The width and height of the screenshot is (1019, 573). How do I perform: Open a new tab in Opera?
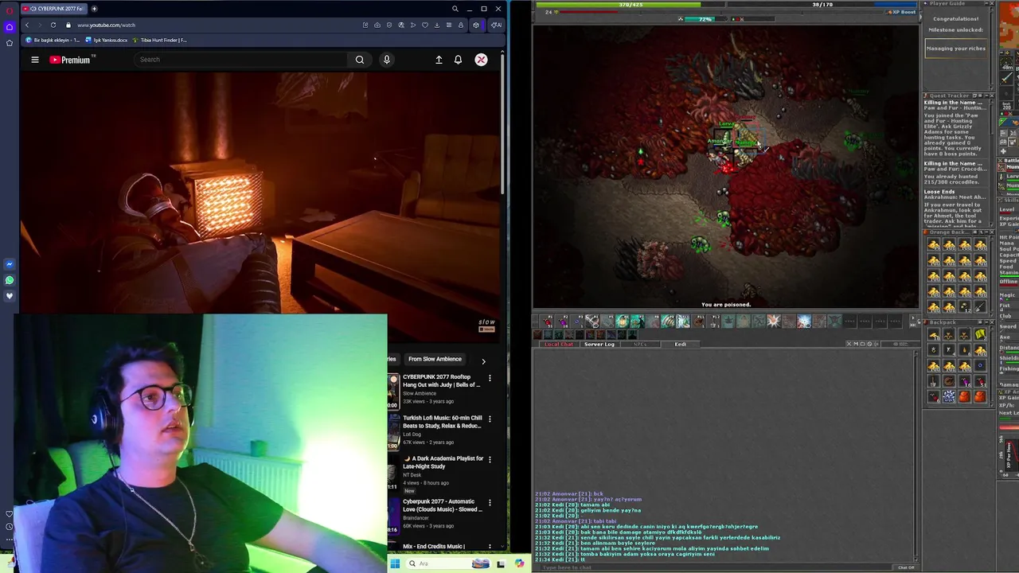[x=94, y=9]
